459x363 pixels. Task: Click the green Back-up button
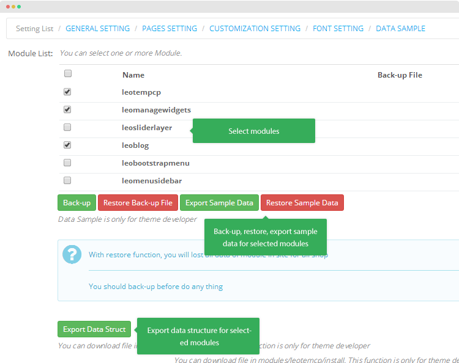point(76,202)
